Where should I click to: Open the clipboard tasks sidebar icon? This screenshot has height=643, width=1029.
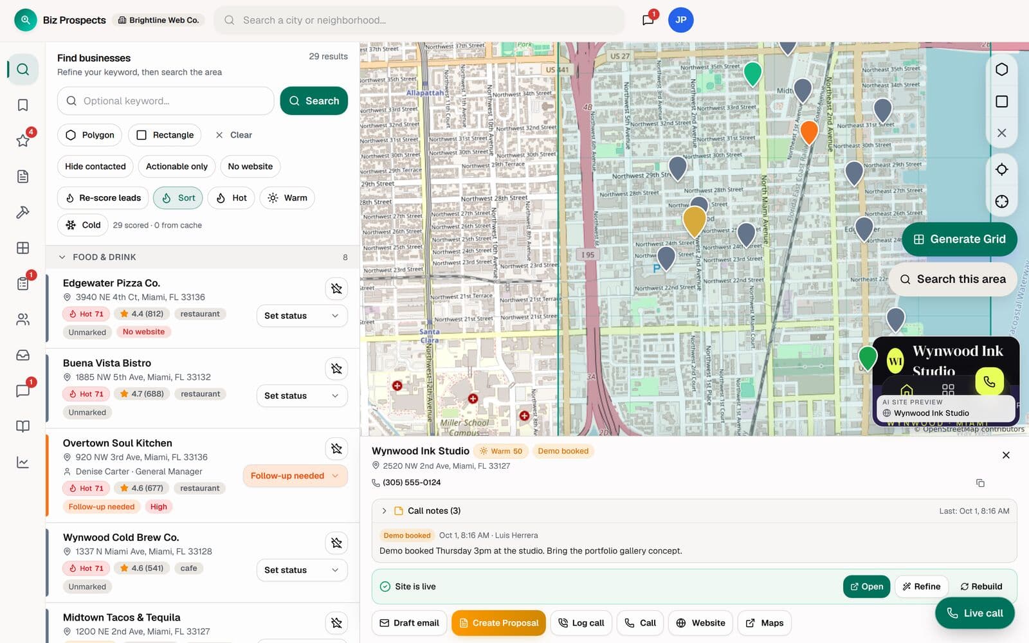click(x=23, y=284)
